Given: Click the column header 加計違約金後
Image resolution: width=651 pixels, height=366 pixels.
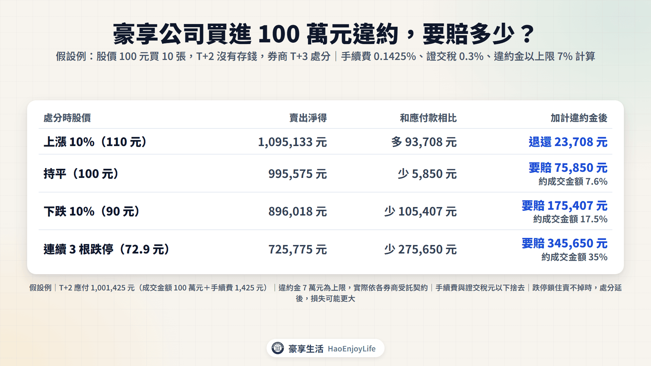Looking at the screenshot, I should coord(579,118).
